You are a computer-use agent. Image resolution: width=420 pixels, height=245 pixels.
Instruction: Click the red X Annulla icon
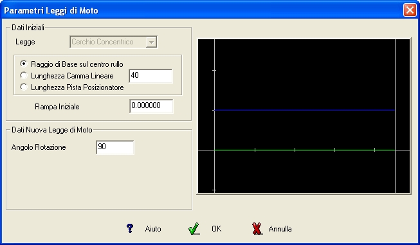[x=257, y=228]
